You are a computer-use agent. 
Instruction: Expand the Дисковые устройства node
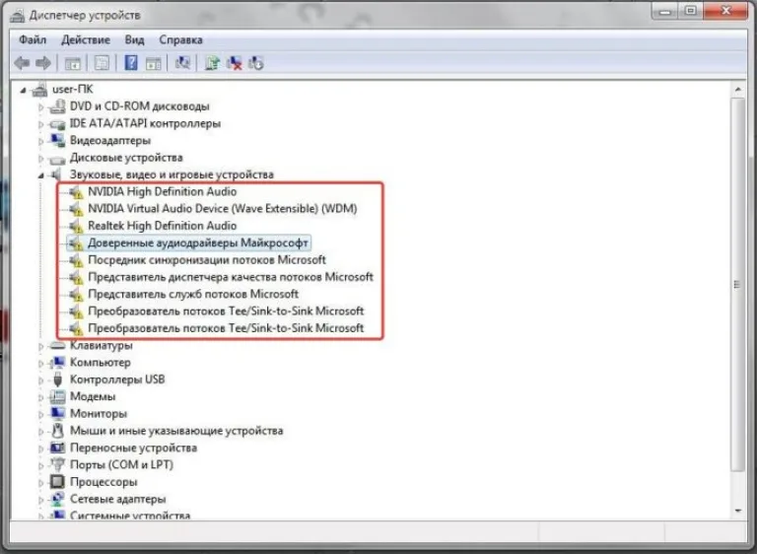[40, 159]
